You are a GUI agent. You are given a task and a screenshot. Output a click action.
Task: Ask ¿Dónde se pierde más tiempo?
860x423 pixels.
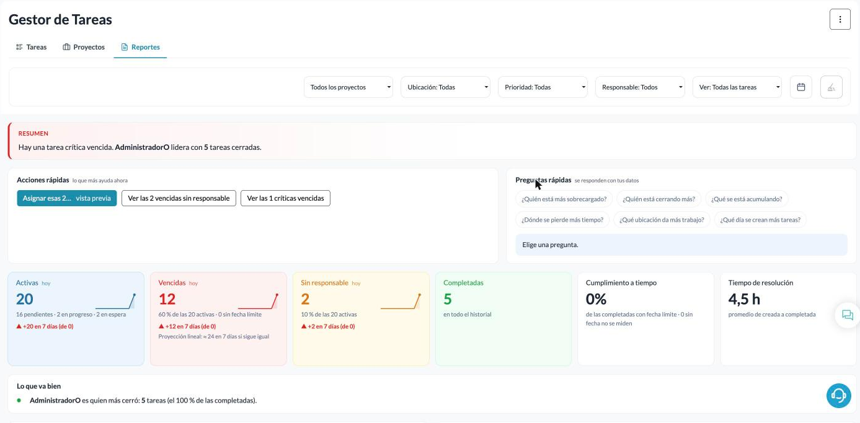click(562, 220)
